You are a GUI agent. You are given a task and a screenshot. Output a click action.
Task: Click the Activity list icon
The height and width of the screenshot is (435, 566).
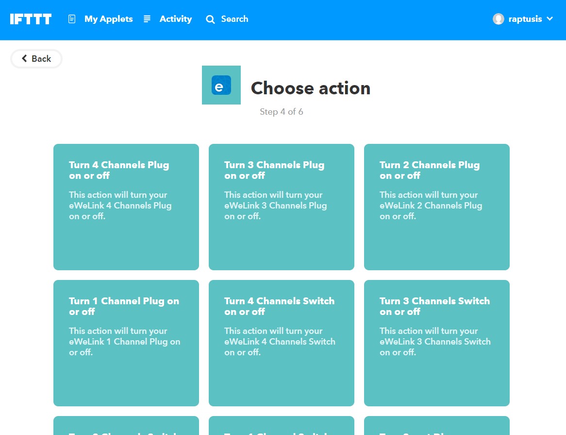point(147,19)
